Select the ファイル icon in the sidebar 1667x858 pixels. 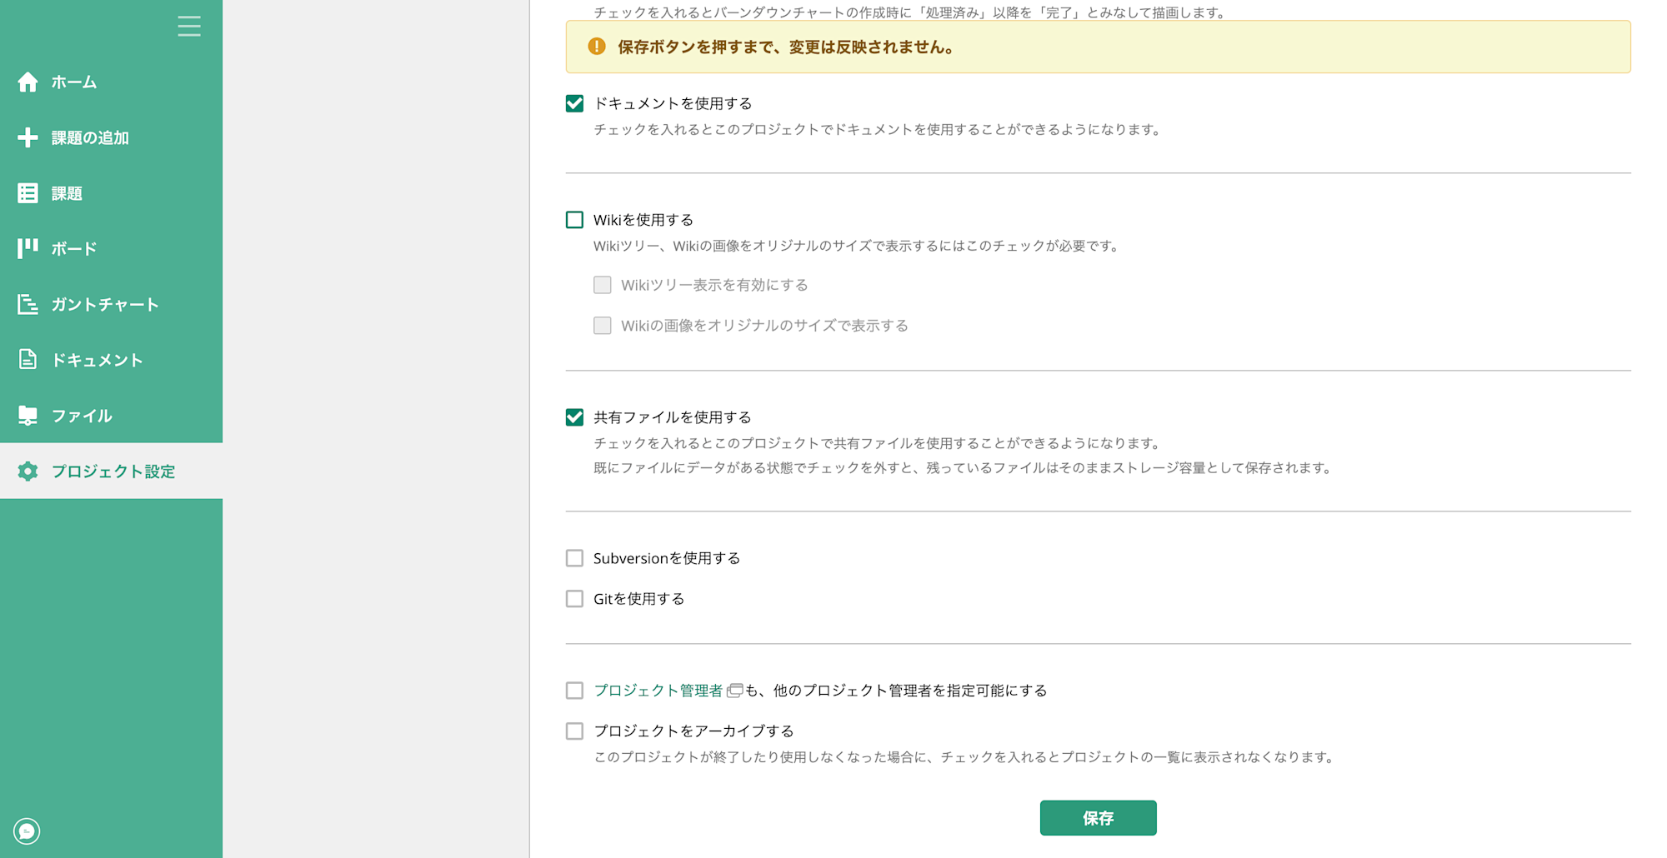pos(28,415)
